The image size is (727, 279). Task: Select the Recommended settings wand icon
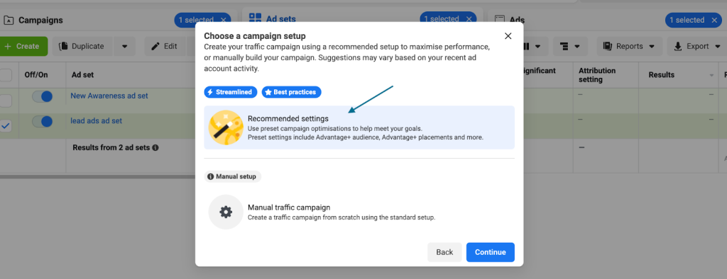point(226,127)
